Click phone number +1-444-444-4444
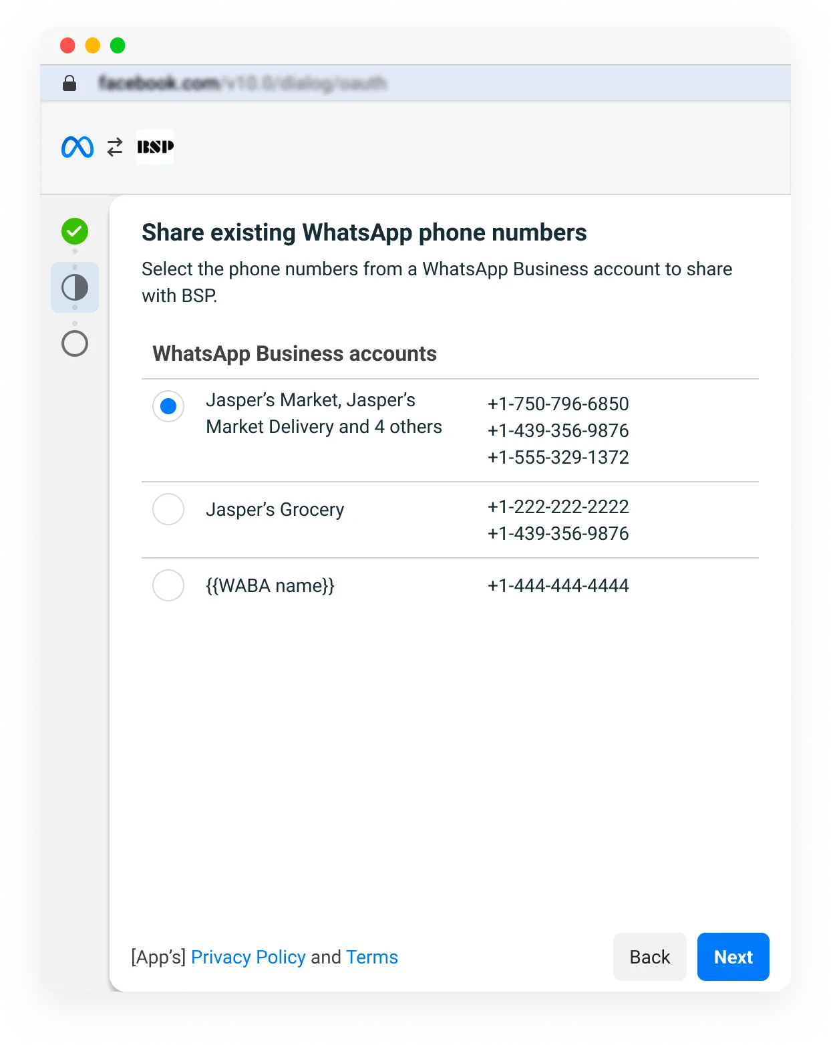Image resolution: width=831 pixels, height=1045 pixels. click(558, 585)
